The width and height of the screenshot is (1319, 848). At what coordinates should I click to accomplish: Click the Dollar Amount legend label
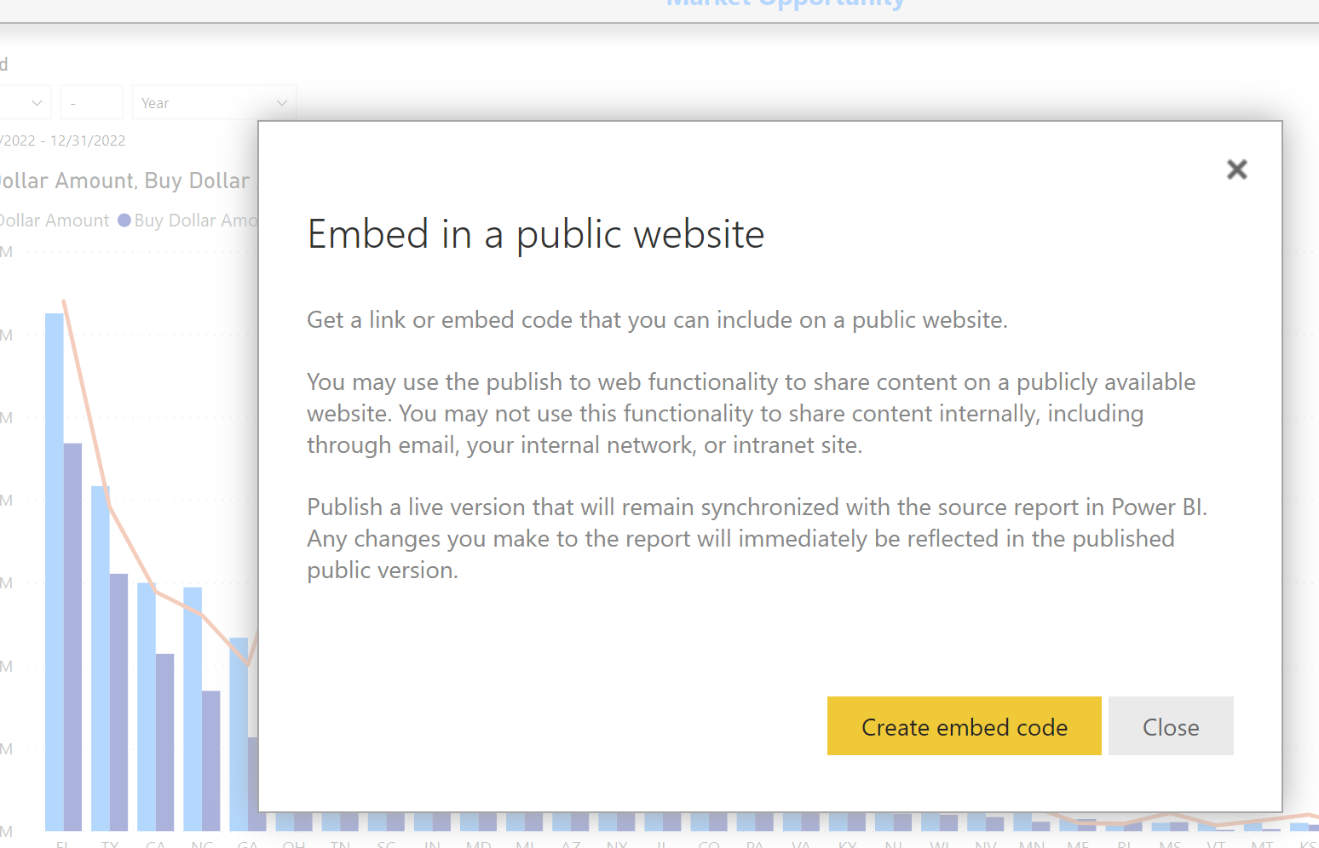55,221
